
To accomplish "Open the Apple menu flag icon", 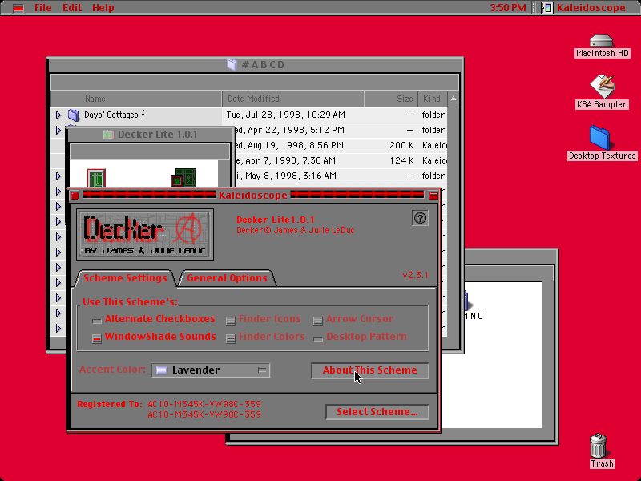I will tap(18, 8).
